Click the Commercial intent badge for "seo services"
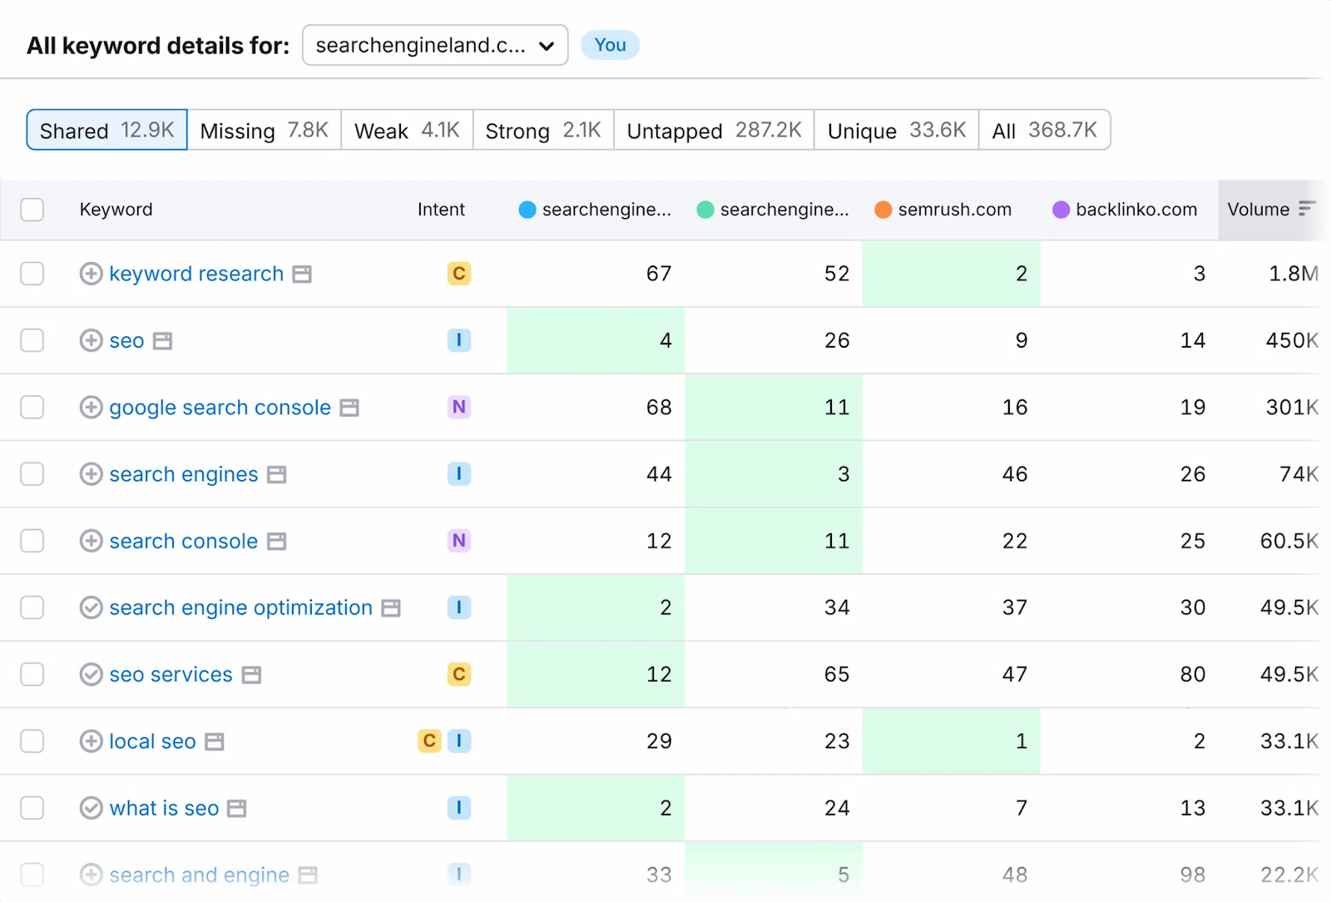The image size is (1331, 902). point(458,674)
